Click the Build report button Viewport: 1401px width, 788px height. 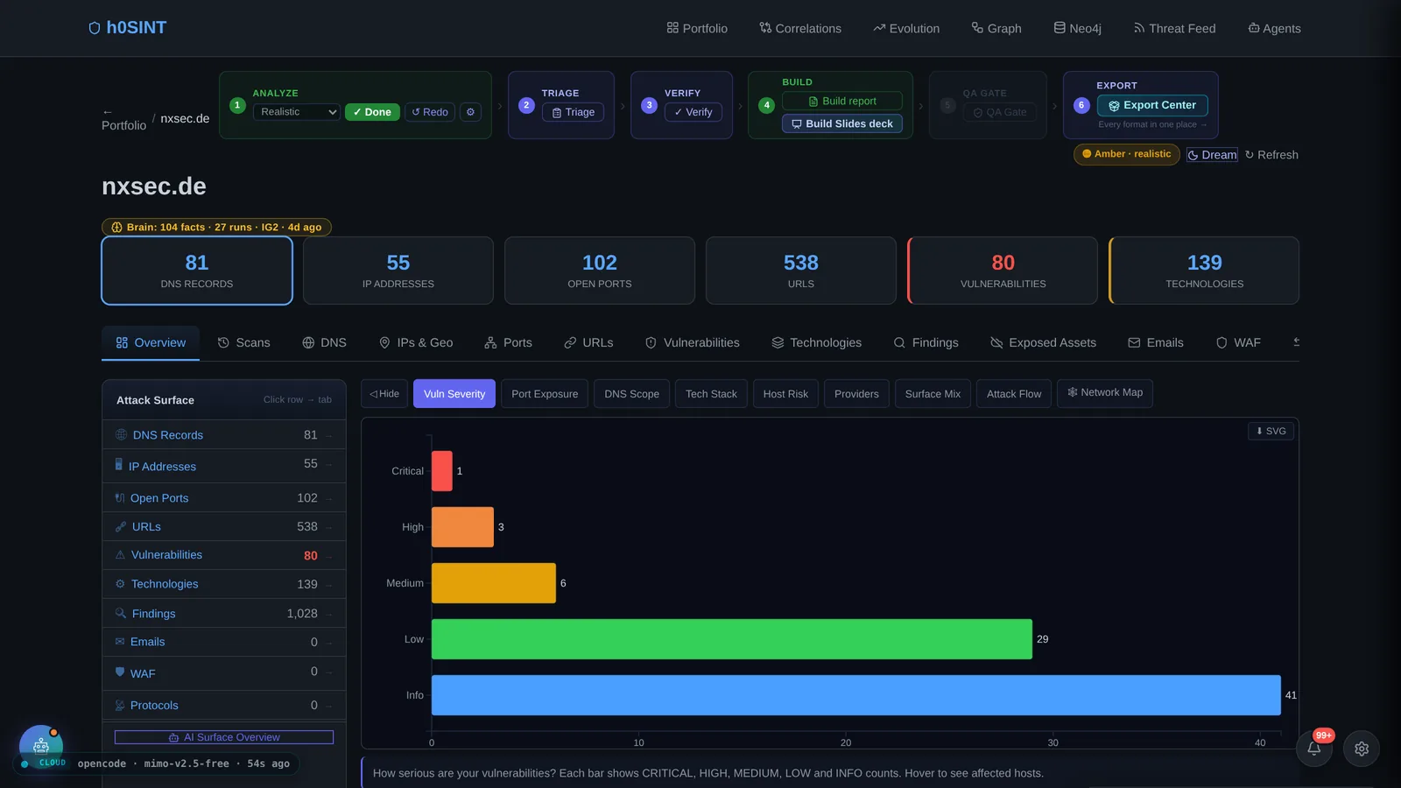click(842, 101)
